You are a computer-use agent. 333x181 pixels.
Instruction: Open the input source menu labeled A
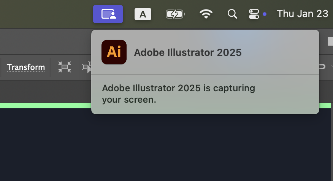143,14
